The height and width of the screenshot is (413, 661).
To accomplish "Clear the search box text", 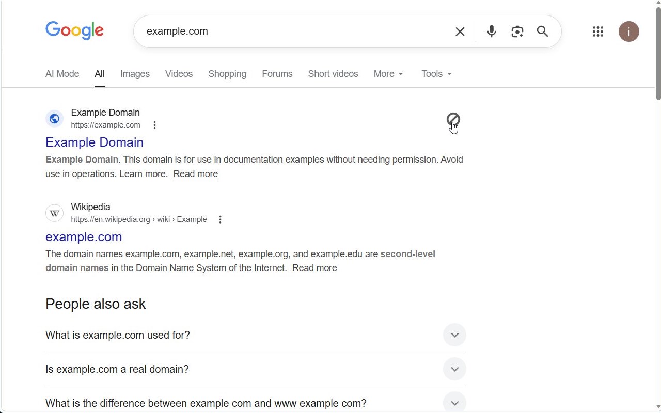I will [x=460, y=31].
